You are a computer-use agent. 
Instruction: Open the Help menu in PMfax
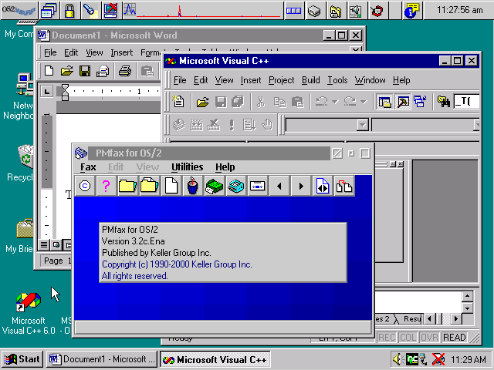point(225,167)
